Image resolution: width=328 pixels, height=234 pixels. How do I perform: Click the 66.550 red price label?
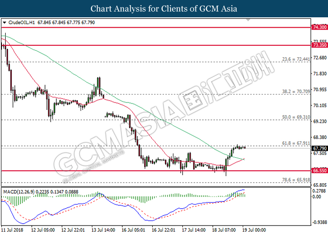click(320, 170)
